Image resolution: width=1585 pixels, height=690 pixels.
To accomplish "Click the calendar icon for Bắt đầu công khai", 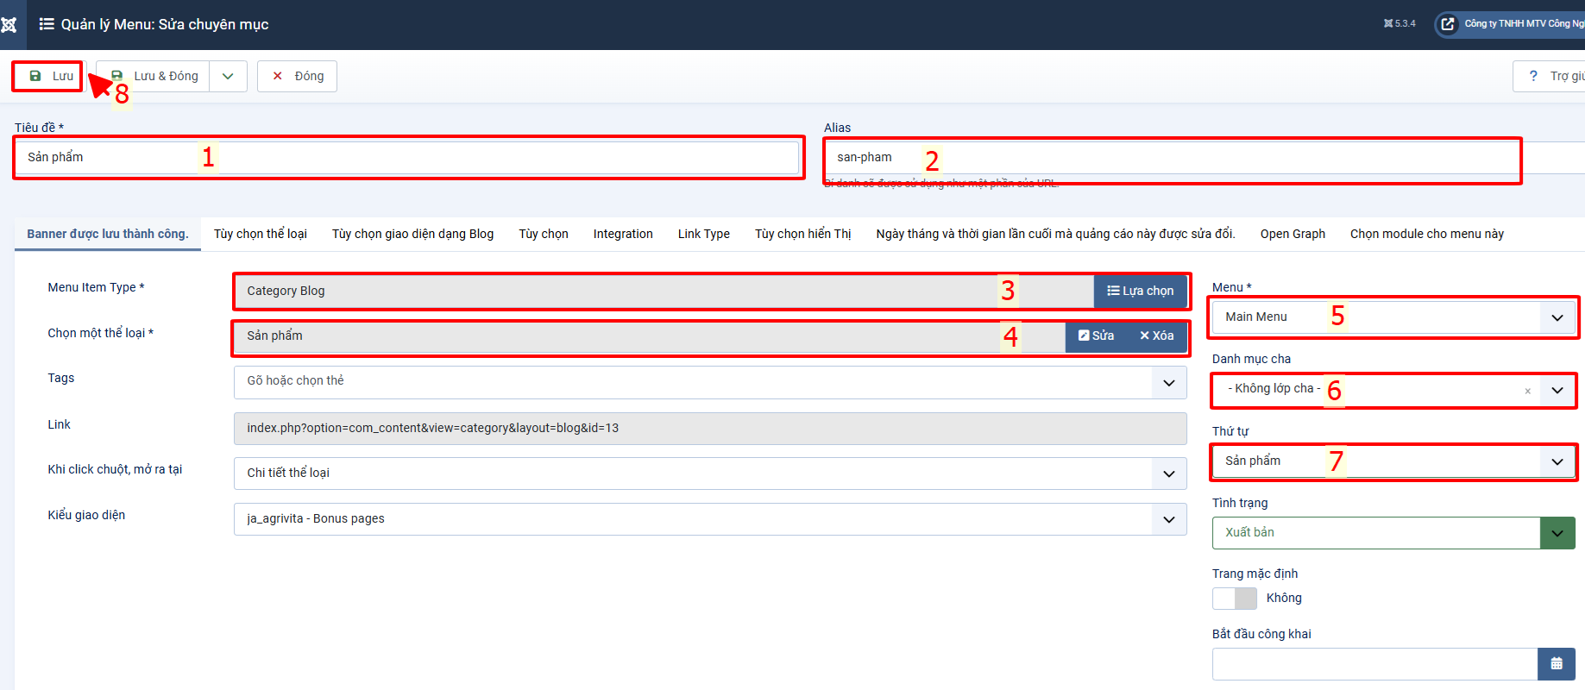I will 1556,664.
